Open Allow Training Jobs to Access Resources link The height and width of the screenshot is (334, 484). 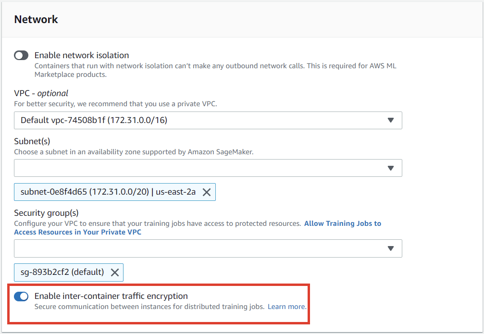coord(198,228)
